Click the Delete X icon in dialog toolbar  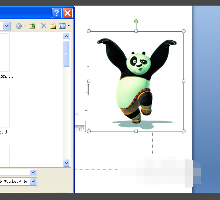point(44,26)
